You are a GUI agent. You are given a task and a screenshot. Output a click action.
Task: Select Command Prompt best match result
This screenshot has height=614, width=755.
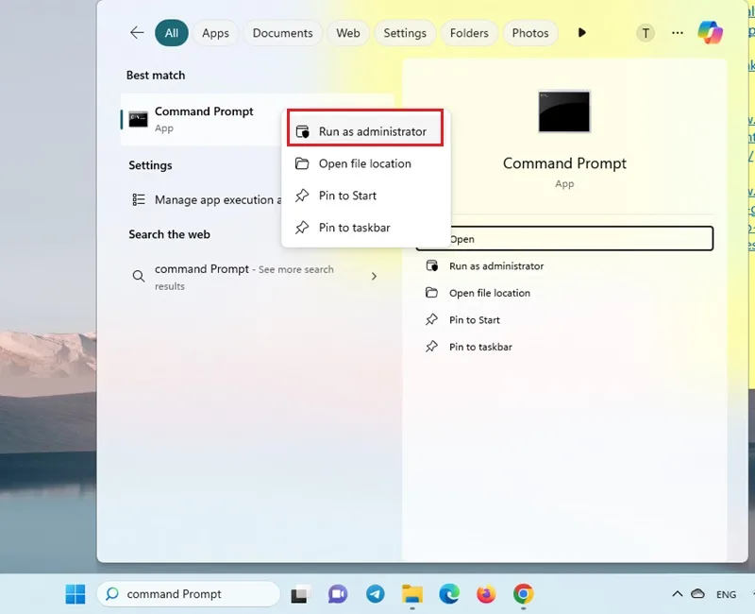coord(201,120)
